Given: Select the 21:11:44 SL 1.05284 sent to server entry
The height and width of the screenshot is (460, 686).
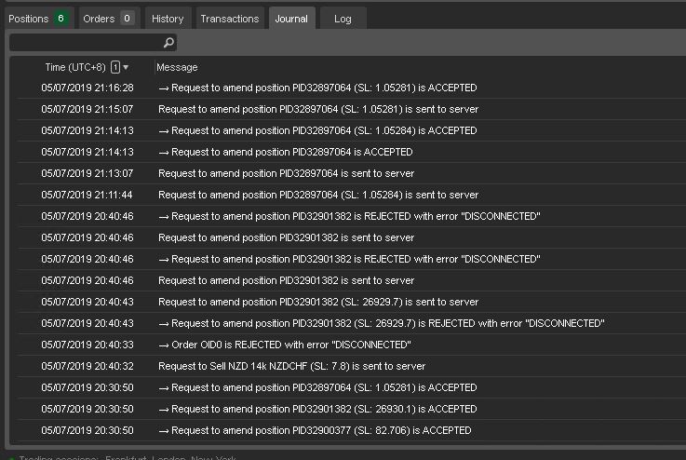Looking at the screenshot, I should tap(352, 196).
